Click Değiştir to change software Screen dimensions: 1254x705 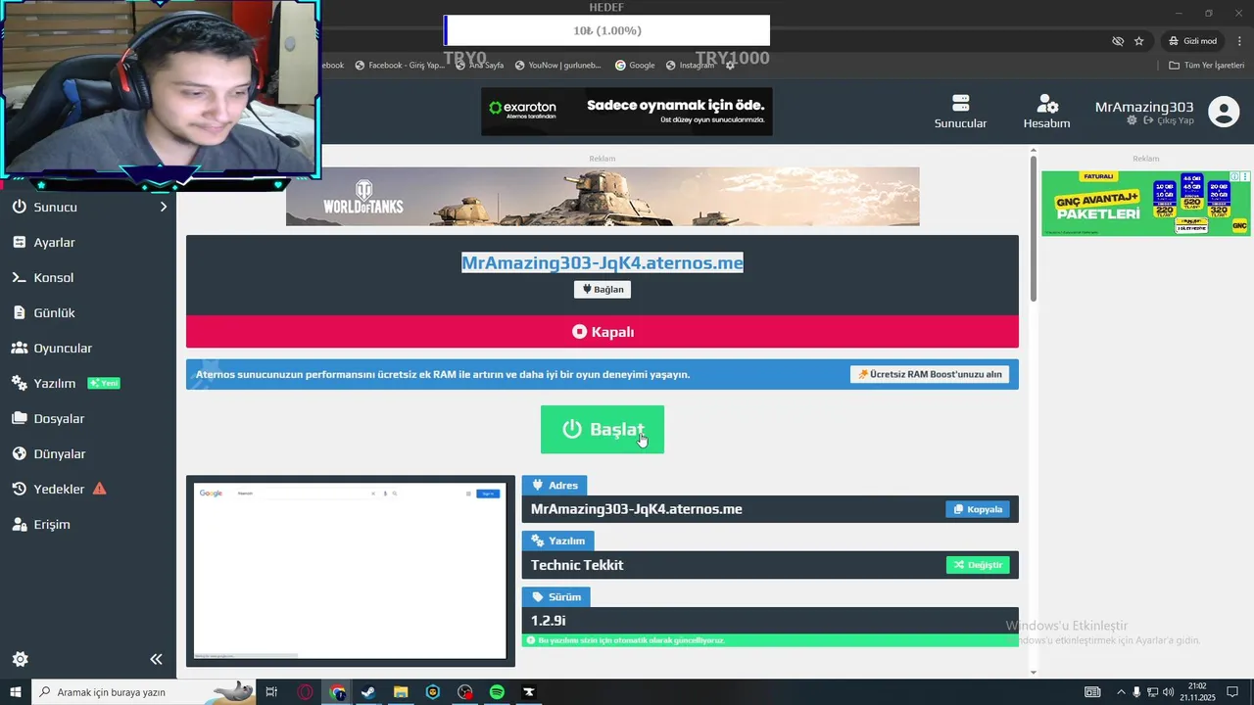coord(977,565)
